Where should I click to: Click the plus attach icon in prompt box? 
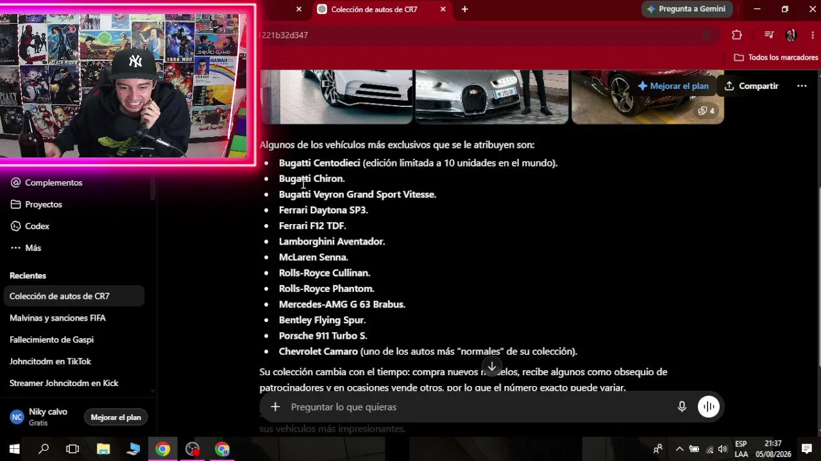click(x=275, y=407)
